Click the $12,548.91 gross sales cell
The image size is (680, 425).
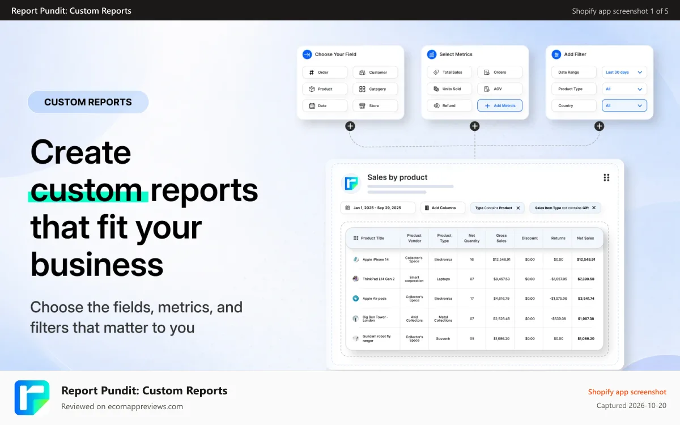[501, 260]
